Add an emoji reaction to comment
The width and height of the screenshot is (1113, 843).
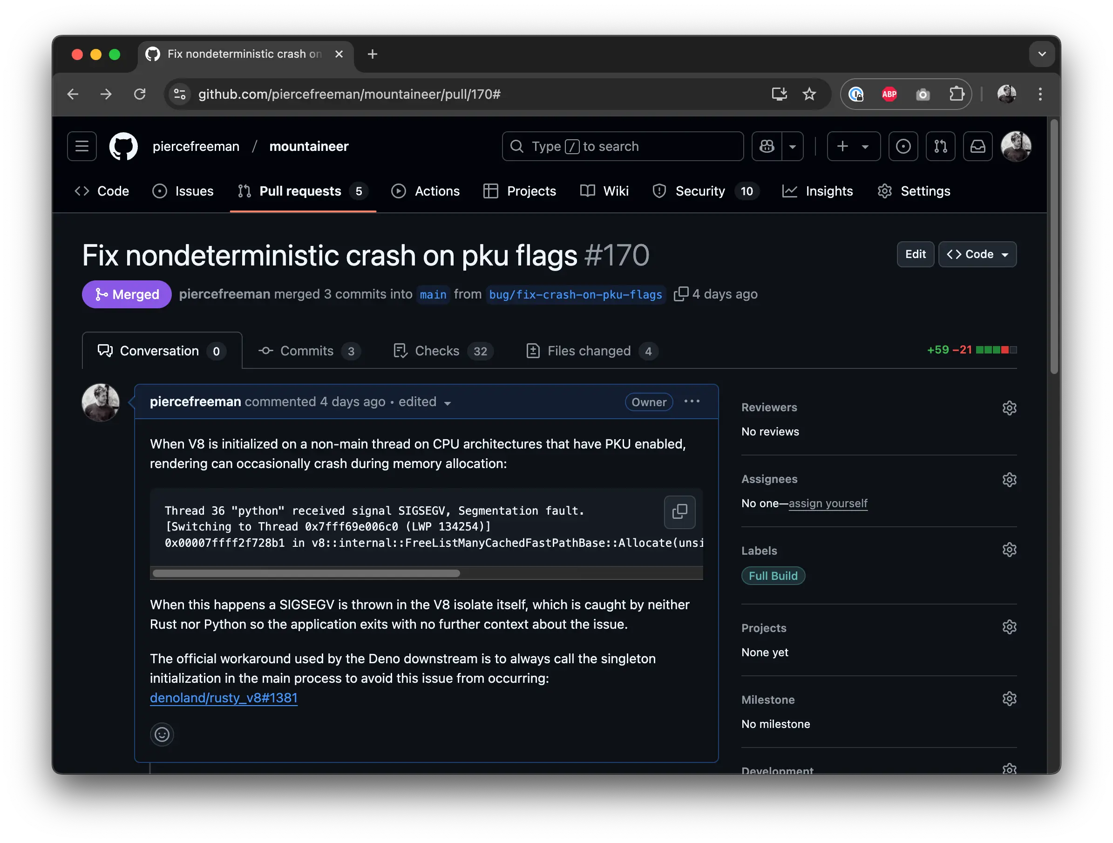point(162,734)
